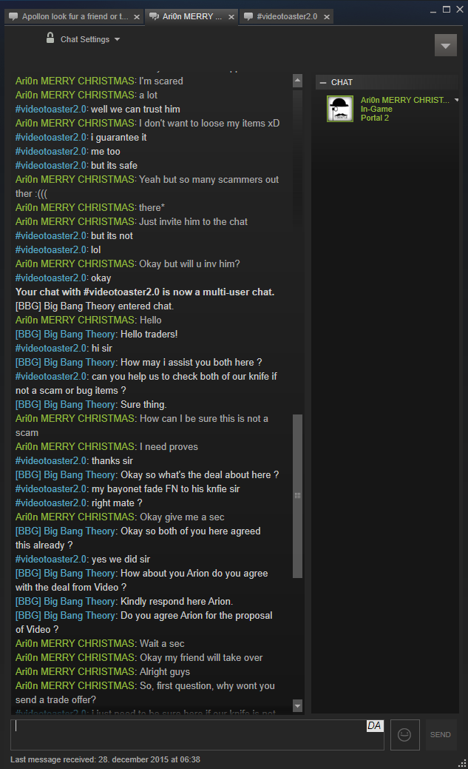Close the Apollon look fur a friend tab
Screen dimensions: 468x769
[x=137, y=17]
